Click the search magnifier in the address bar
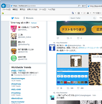 tap(79, 6)
